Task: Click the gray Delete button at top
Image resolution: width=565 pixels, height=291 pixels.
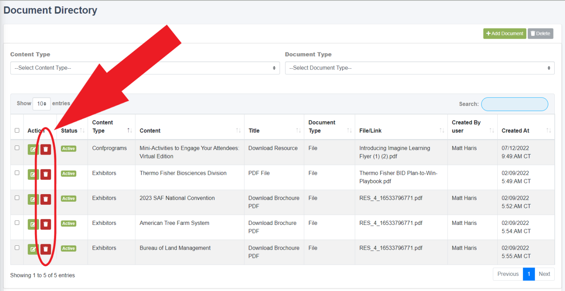Action: pyautogui.click(x=540, y=33)
